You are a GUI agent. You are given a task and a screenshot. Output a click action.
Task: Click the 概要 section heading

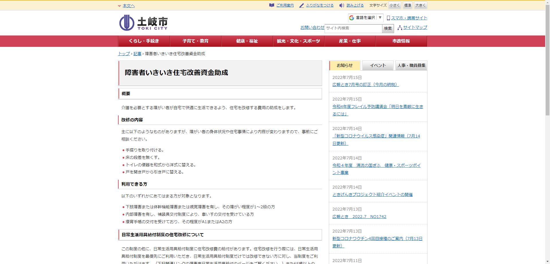(126, 94)
